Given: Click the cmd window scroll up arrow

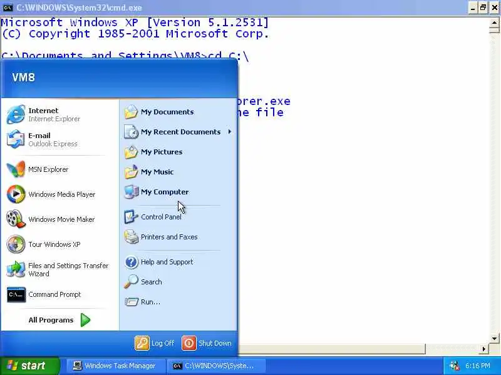Looking at the screenshot, I should tap(494, 23).
